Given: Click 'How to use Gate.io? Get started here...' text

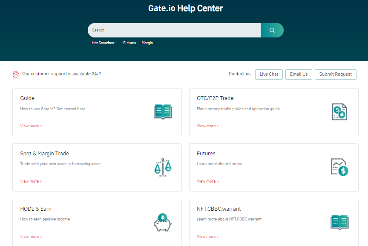Looking at the screenshot, I should tap(54, 109).
